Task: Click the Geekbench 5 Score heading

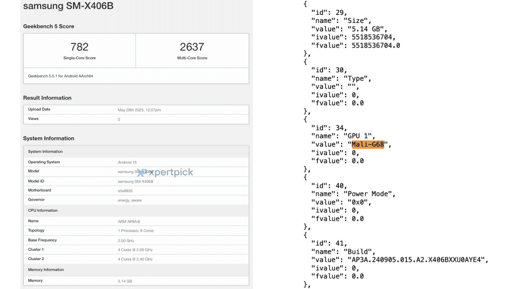Action: tap(49, 26)
